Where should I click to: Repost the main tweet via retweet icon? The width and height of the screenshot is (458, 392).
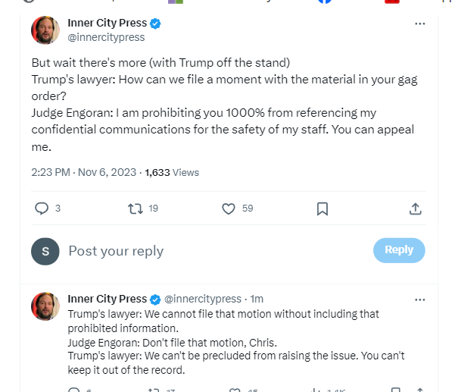[136, 209]
